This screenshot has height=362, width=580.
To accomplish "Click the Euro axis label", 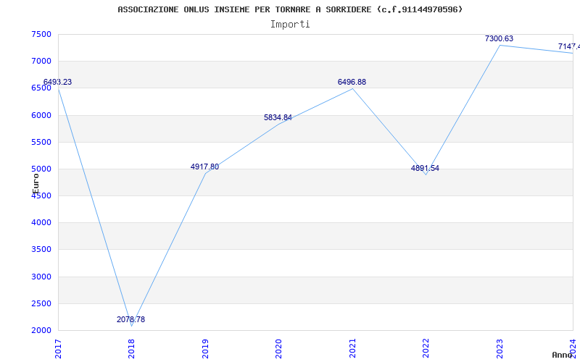I will tap(36, 184).
